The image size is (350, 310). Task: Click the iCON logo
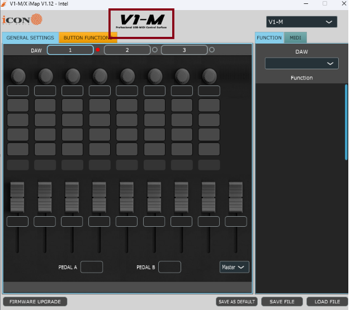(22, 20)
